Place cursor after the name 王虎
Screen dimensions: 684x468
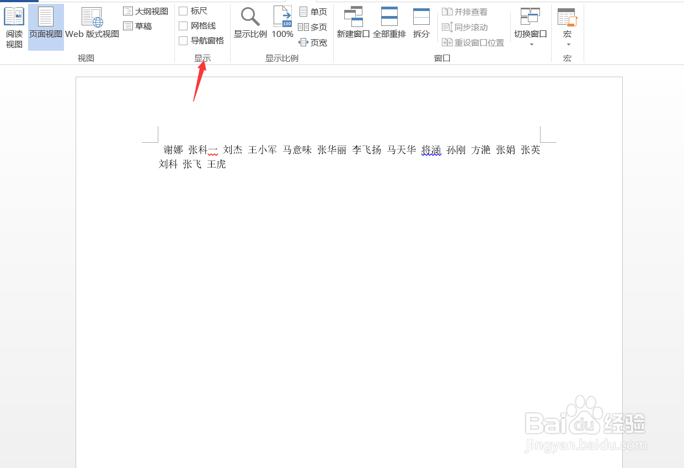pyautogui.click(x=227, y=164)
